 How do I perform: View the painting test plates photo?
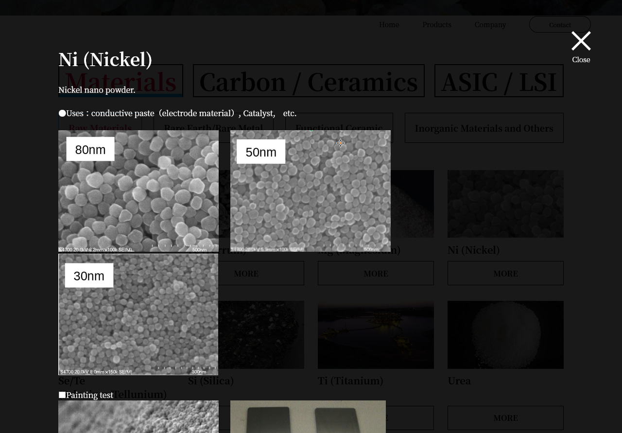click(x=308, y=416)
